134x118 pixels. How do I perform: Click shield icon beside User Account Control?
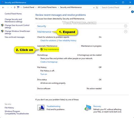point(2,25)
